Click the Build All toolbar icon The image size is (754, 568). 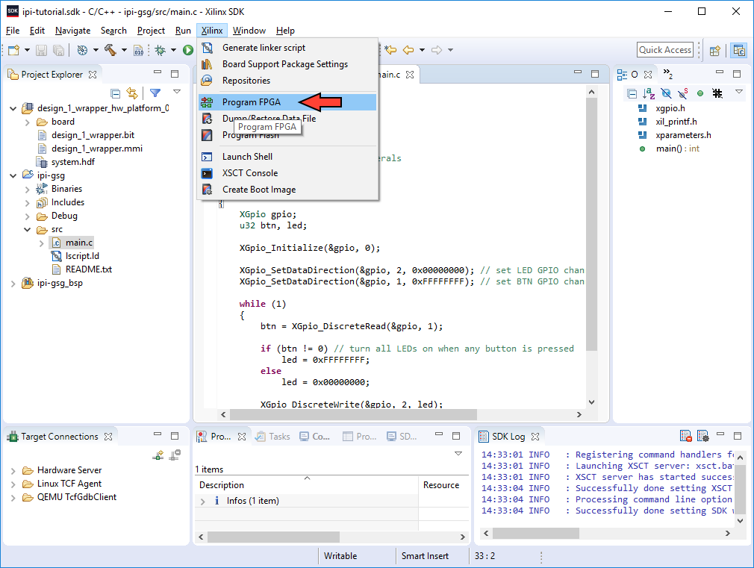click(139, 50)
